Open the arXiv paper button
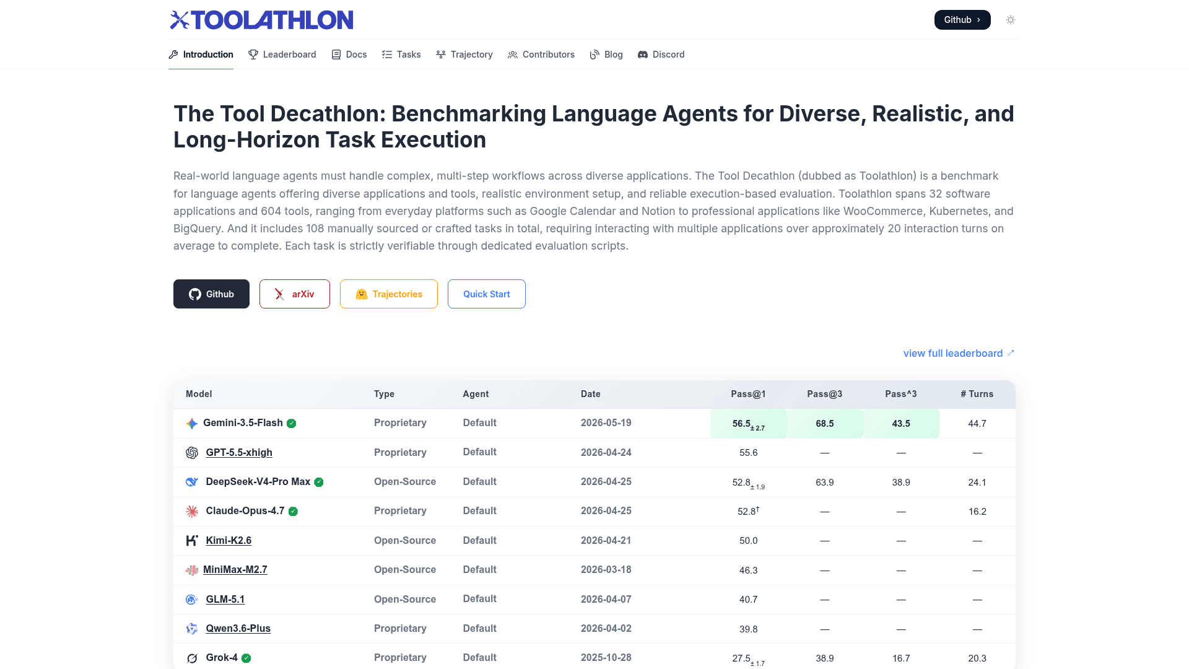1189x669 pixels. [295, 294]
